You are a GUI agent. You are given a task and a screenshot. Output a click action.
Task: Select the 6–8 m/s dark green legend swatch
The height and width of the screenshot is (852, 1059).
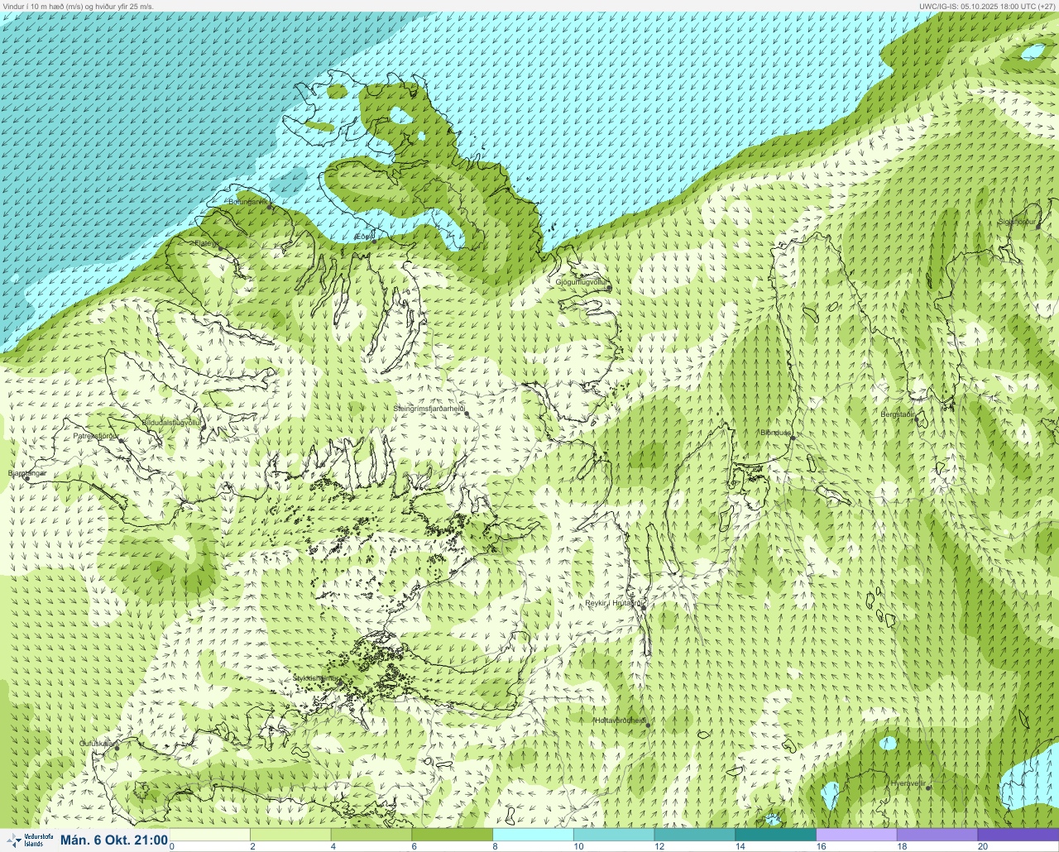453,835
